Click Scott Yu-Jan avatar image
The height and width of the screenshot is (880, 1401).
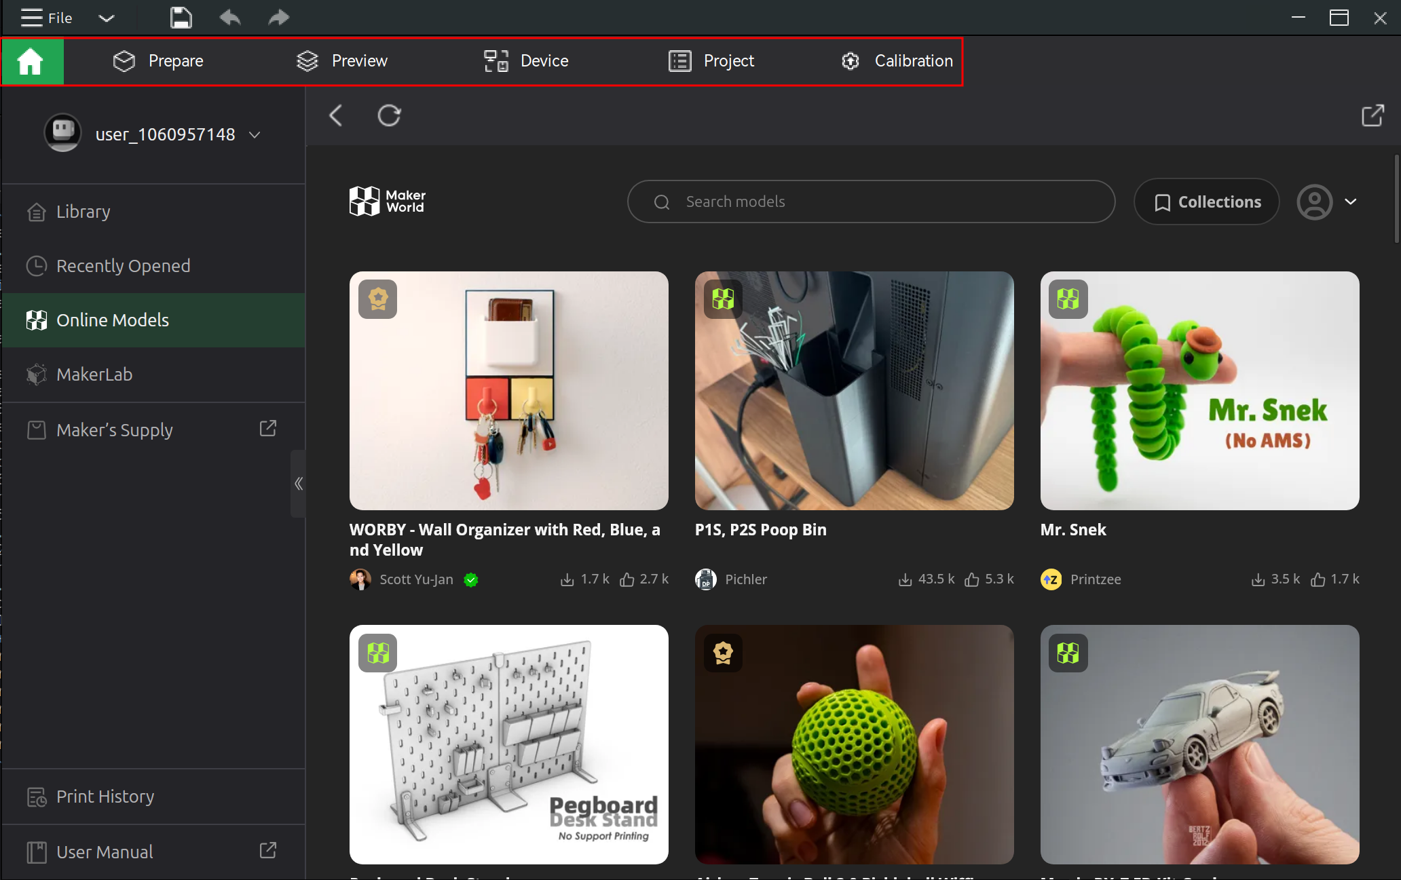pyautogui.click(x=360, y=579)
